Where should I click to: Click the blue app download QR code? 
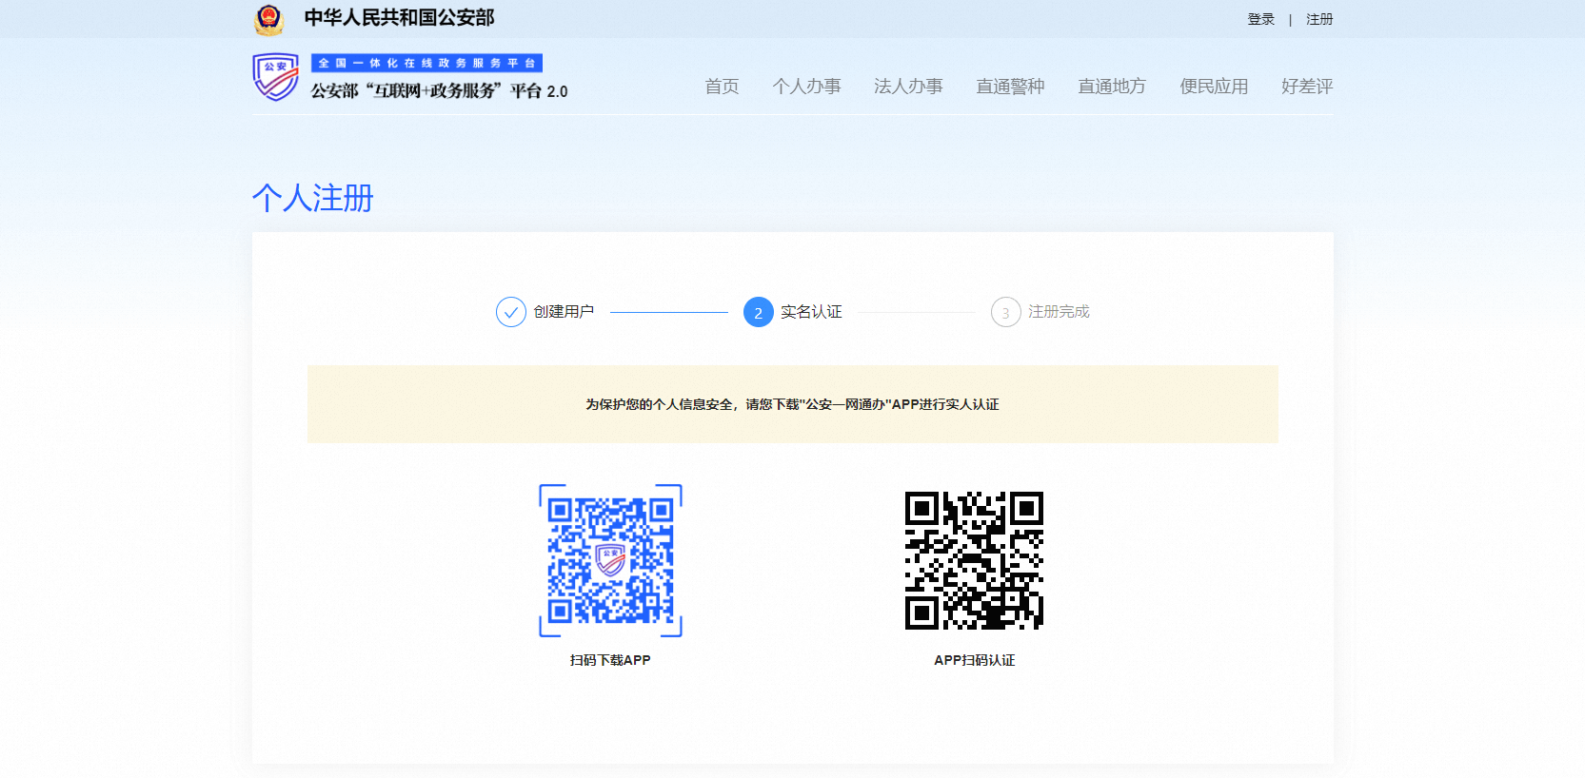[610, 560]
